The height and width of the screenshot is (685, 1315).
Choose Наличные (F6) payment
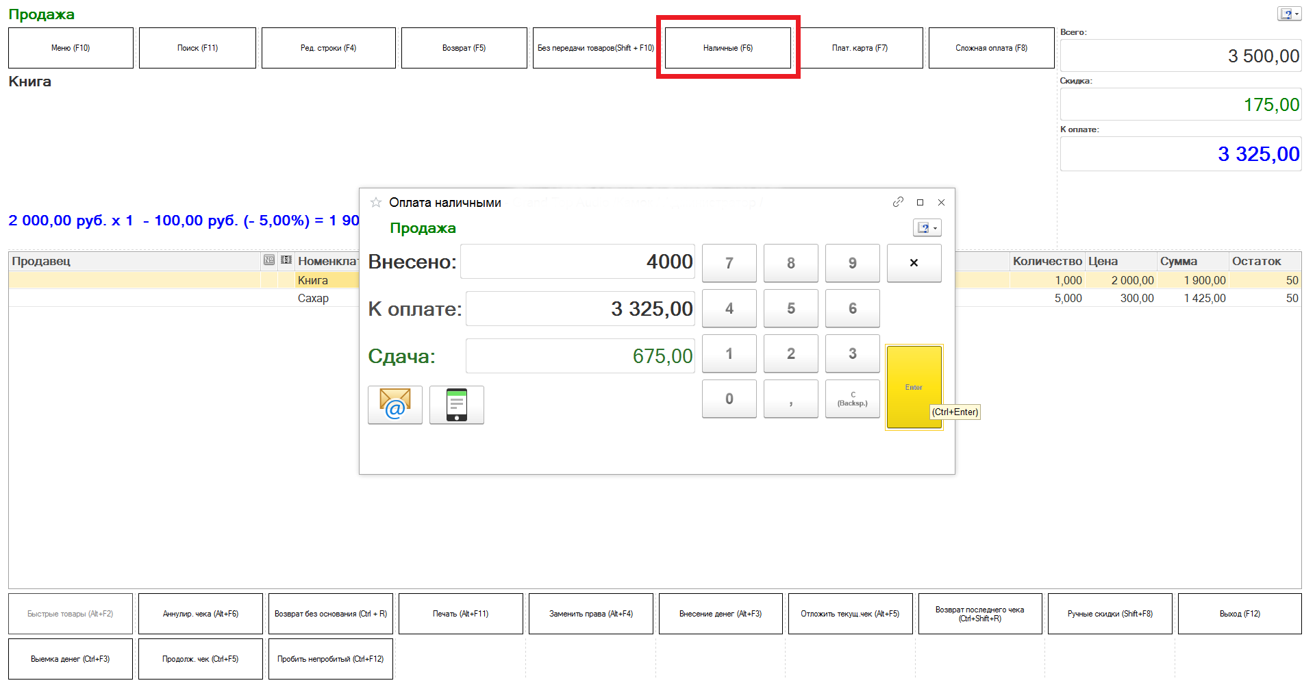[728, 48]
